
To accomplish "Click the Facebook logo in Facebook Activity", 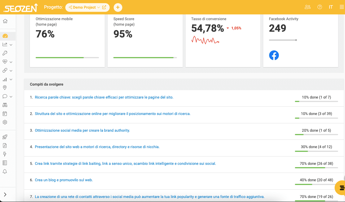I will (274, 55).
